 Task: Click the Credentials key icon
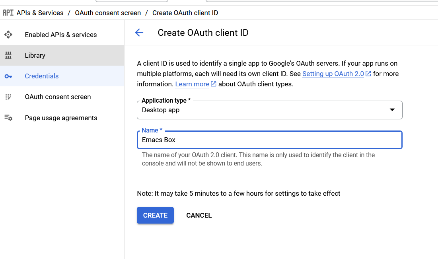8,76
